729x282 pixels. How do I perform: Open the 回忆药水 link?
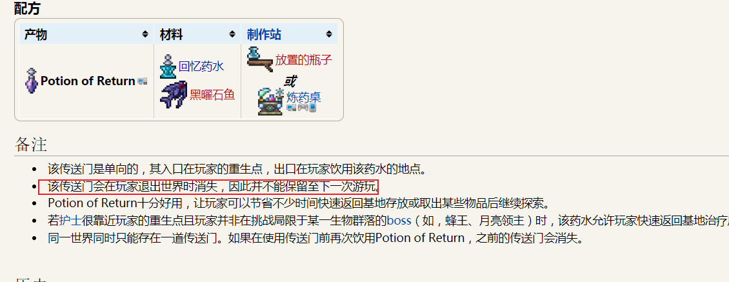[x=201, y=66]
